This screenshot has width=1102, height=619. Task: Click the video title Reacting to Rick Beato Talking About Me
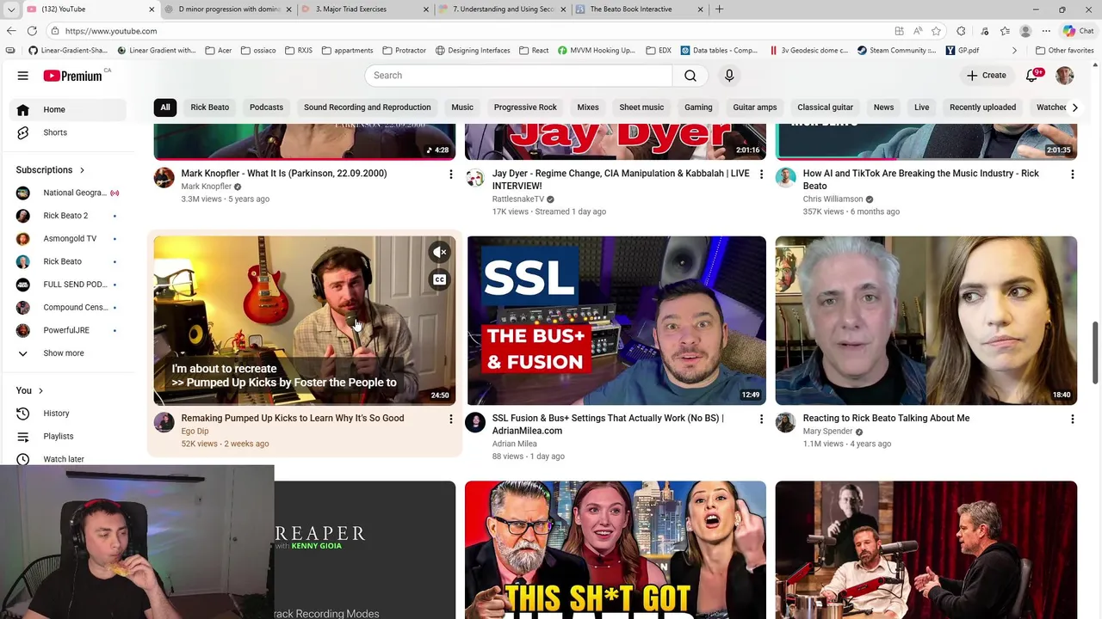pos(886,418)
